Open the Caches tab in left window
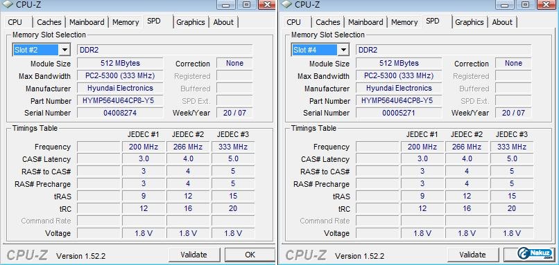Viewport: 559px width, 265px height. point(49,22)
